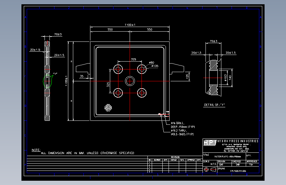This screenshot has width=286, height=185.
Task: Click the QTY. field label
Action: click(249, 155)
